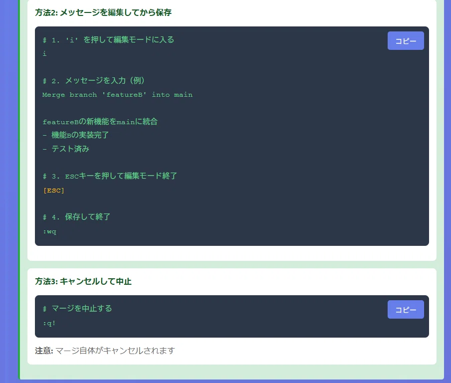Click line Merge branch 'featureB' into main

[117, 95]
